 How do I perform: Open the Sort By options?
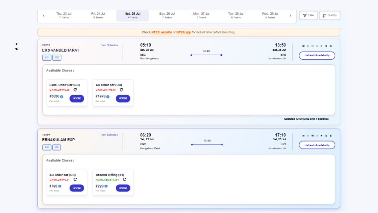(x=330, y=15)
